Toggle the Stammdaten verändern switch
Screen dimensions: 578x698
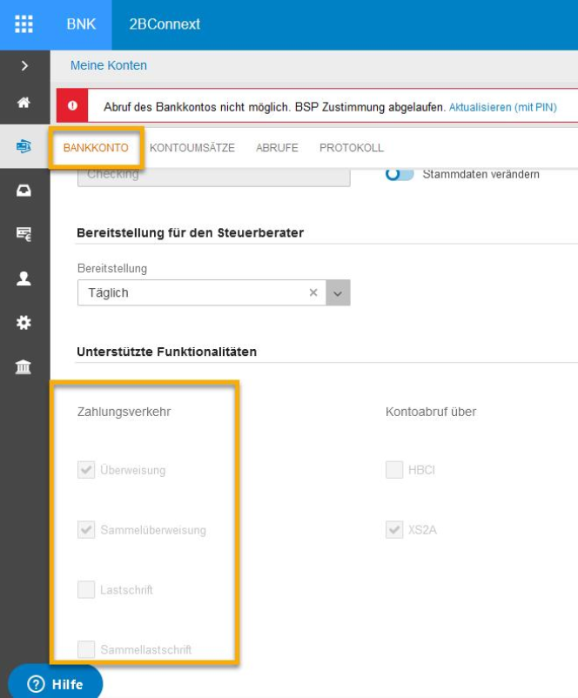point(400,174)
